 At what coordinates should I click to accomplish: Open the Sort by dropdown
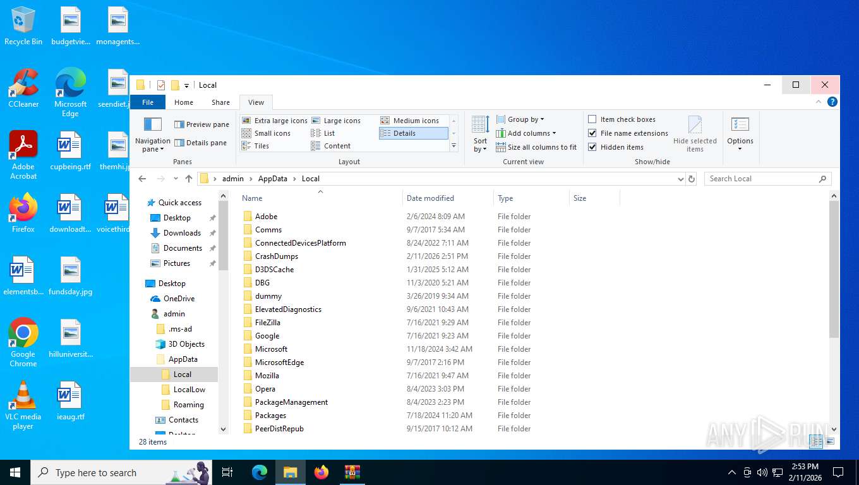click(x=480, y=135)
